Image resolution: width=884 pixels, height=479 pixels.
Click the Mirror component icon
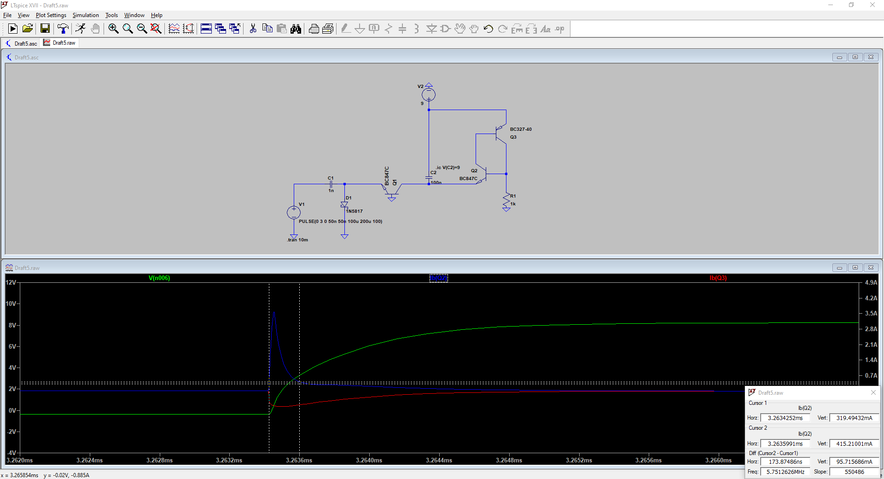point(531,29)
